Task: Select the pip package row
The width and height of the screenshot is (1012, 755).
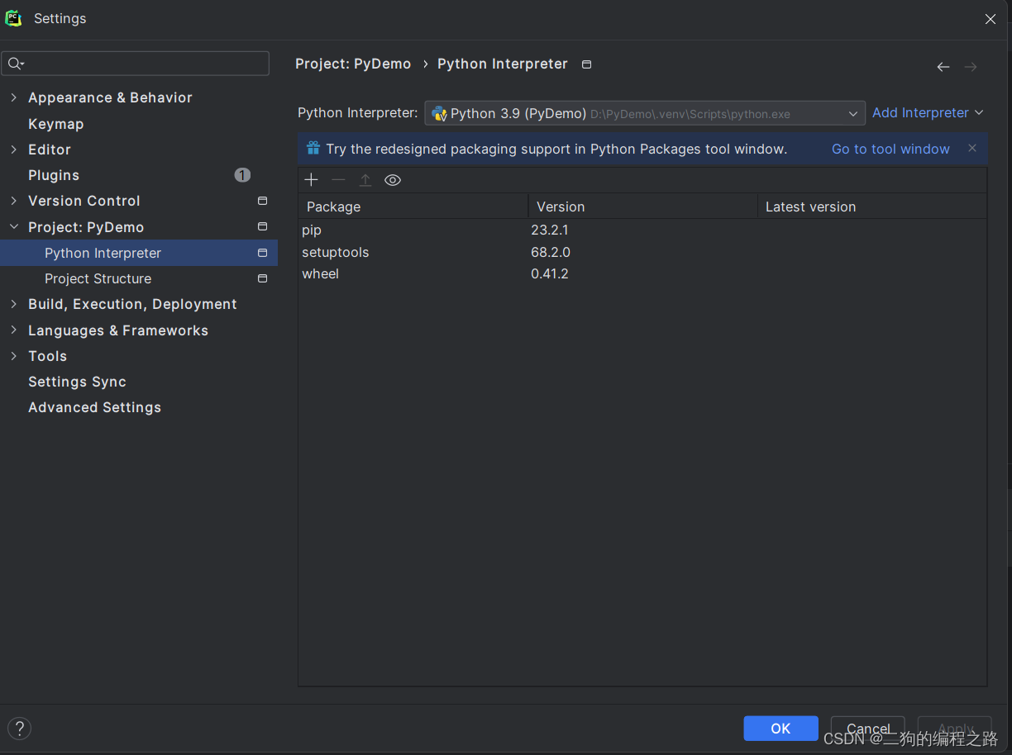Action: [642, 230]
